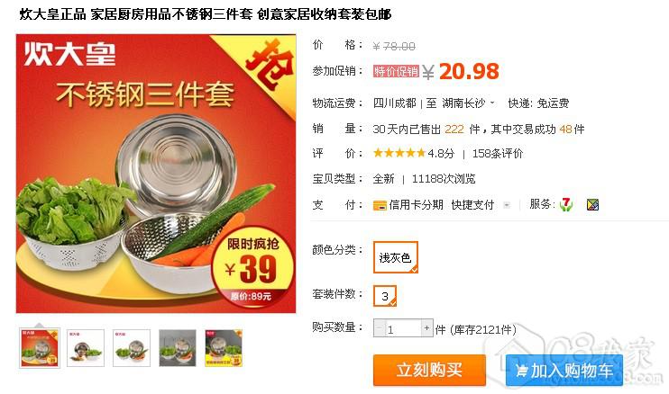The height and width of the screenshot is (394, 669).
Task: Click the 加入购物车 add to cart button
Action: (564, 371)
